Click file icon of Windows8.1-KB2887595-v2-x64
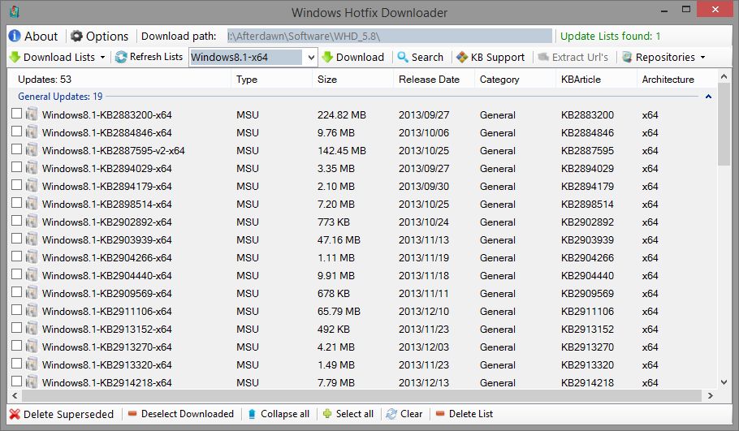The height and width of the screenshot is (431, 739). tap(32, 150)
